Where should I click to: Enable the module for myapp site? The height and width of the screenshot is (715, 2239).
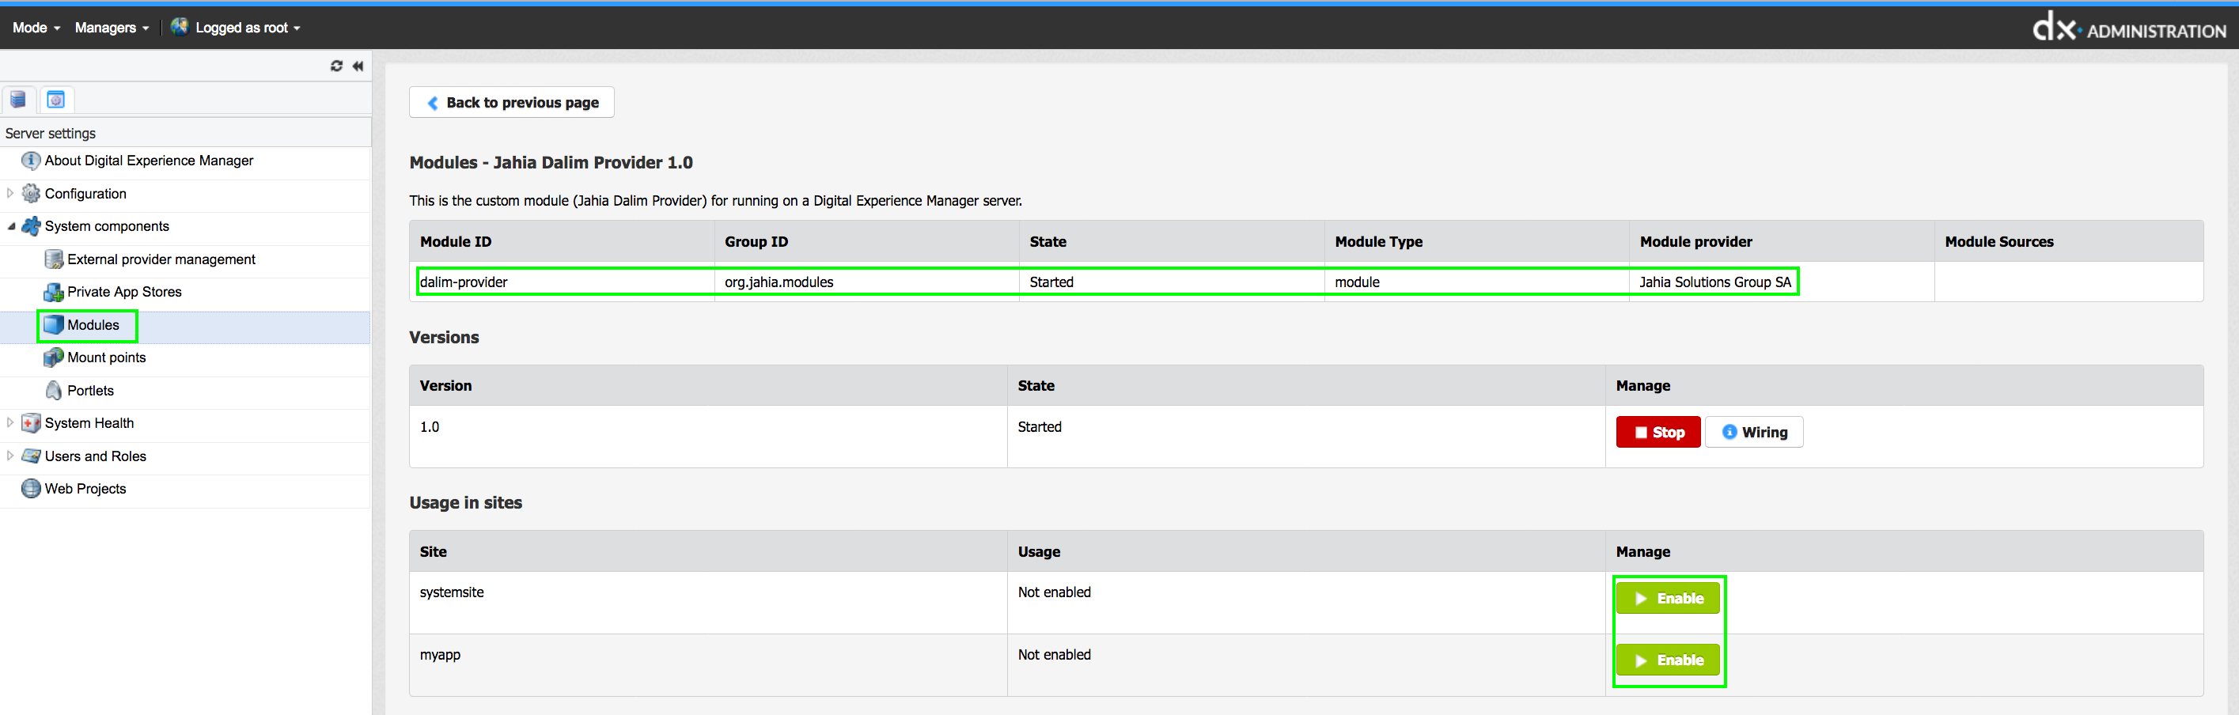point(1667,660)
